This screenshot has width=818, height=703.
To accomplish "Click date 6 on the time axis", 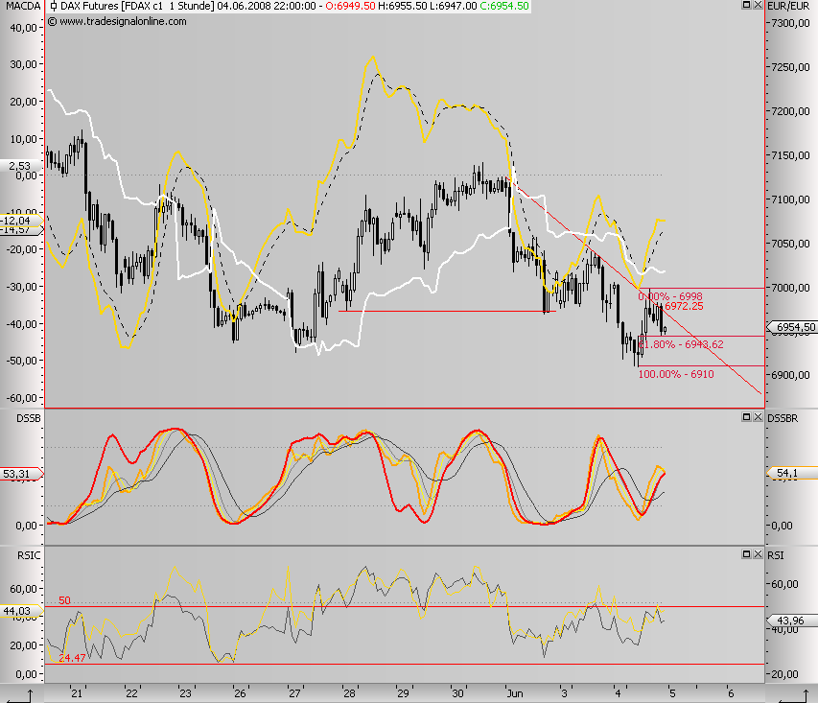I will (x=731, y=693).
